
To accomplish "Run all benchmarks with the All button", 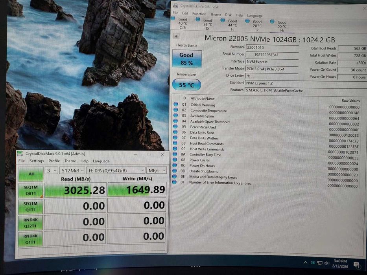I will pyautogui.click(x=31, y=174).
